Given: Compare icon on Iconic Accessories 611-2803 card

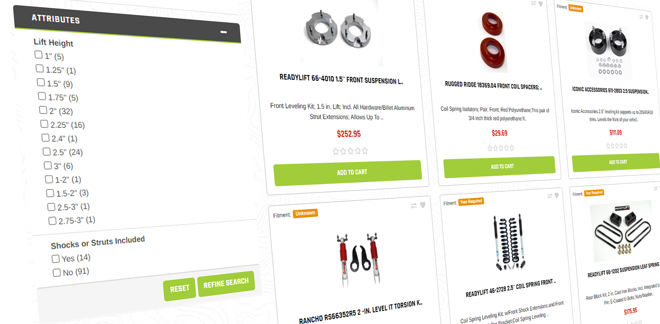Looking at the screenshot, I should coord(641,17).
